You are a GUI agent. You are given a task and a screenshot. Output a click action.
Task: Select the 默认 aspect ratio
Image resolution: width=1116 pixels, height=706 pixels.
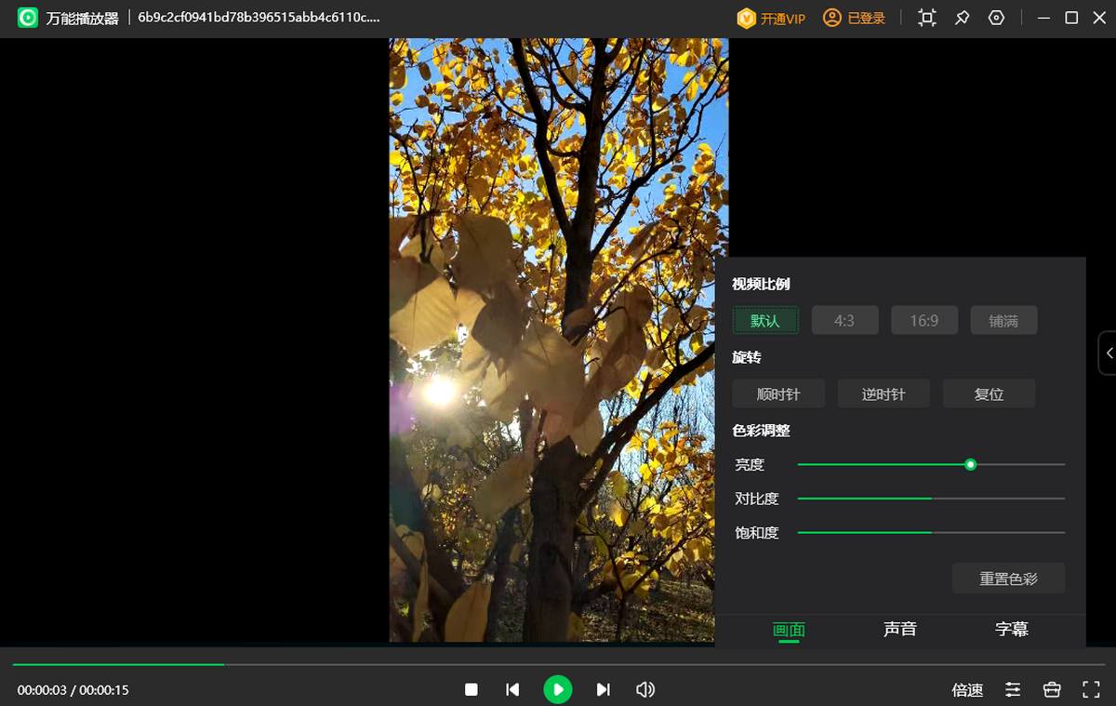click(x=765, y=321)
